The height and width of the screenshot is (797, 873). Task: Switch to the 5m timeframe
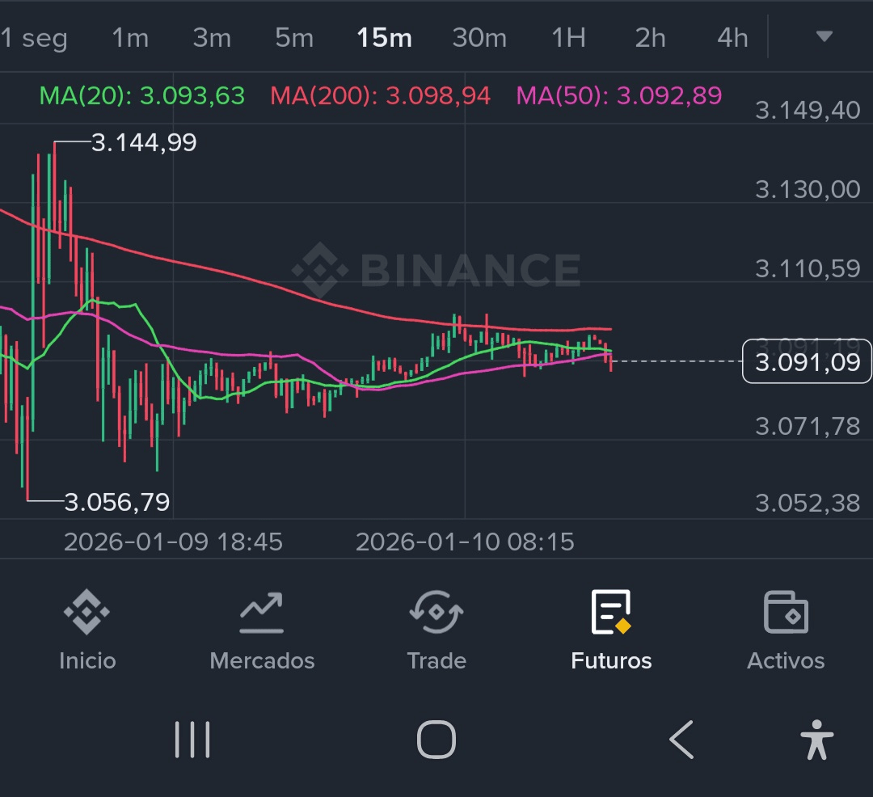(x=293, y=38)
